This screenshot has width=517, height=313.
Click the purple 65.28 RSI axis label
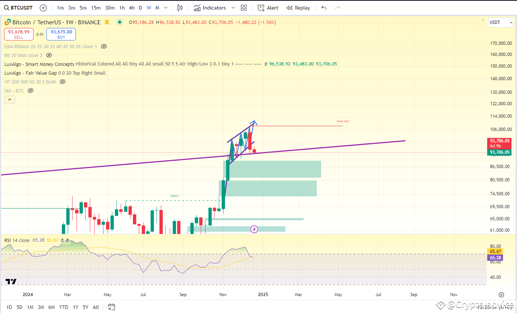495,258
